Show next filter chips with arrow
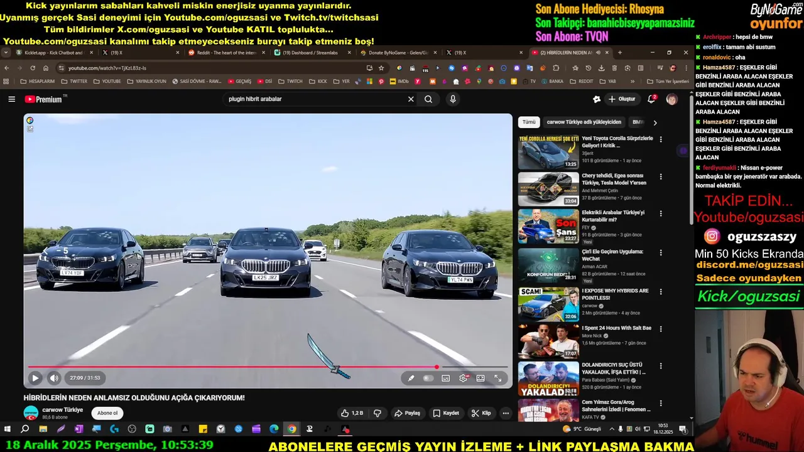The image size is (804, 452). (x=655, y=122)
